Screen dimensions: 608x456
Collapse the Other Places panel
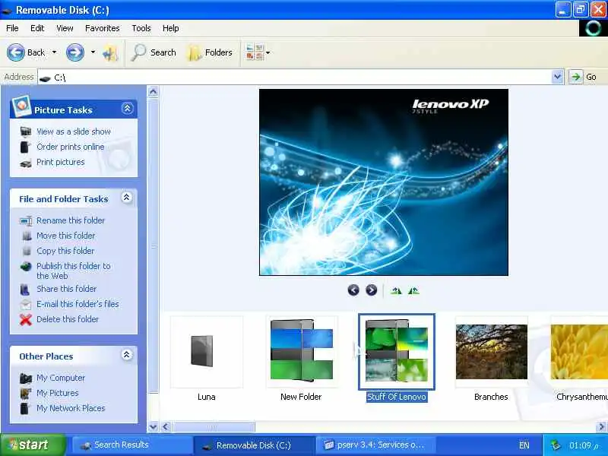126,355
